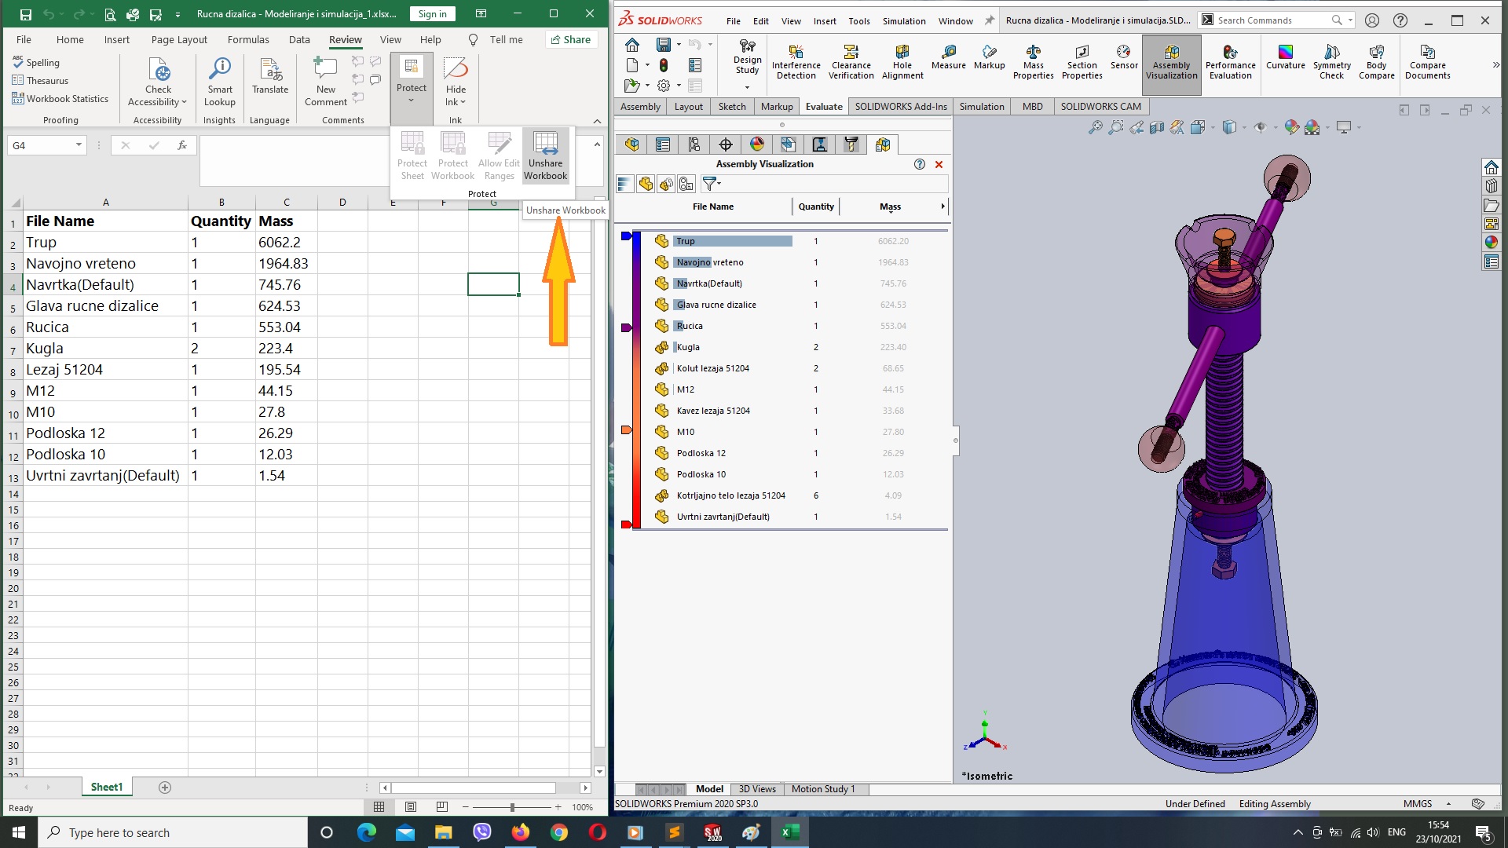Open ConfigurationManager tab icon

coord(694,144)
